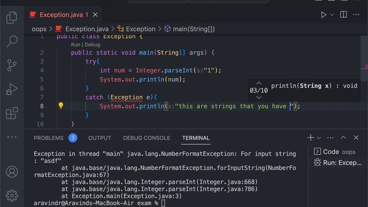
Task: Click main(String[]) breadcrumb item
Action: pyautogui.click(x=194, y=29)
